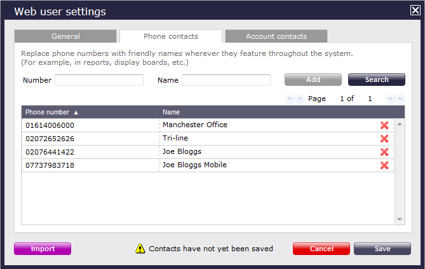This screenshot has height=269, width=425.
Task: Go to the previous page of contacts
Action: coord(299,99)
